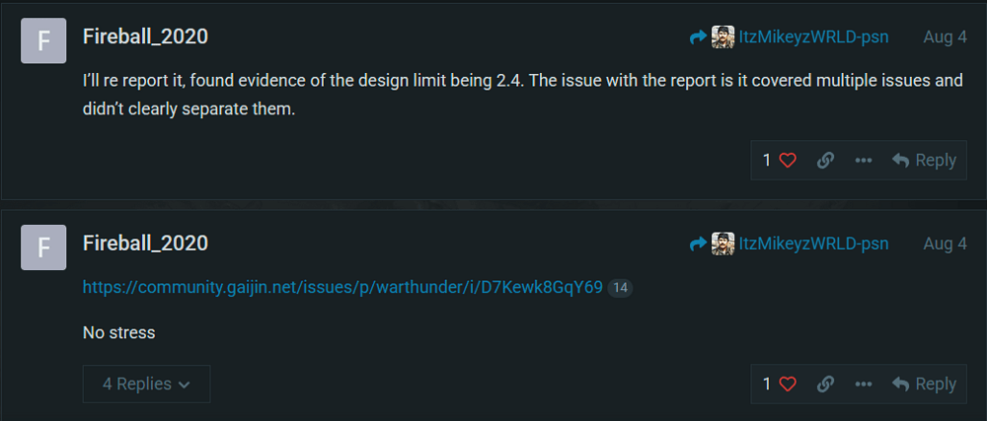Screen dimensions: 987x421
Task: Open more actions ellipsis on second post
Action: click(x=863, y=384)
